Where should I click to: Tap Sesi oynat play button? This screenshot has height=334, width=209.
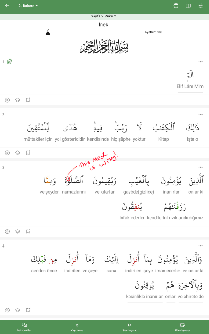[129, 327]
